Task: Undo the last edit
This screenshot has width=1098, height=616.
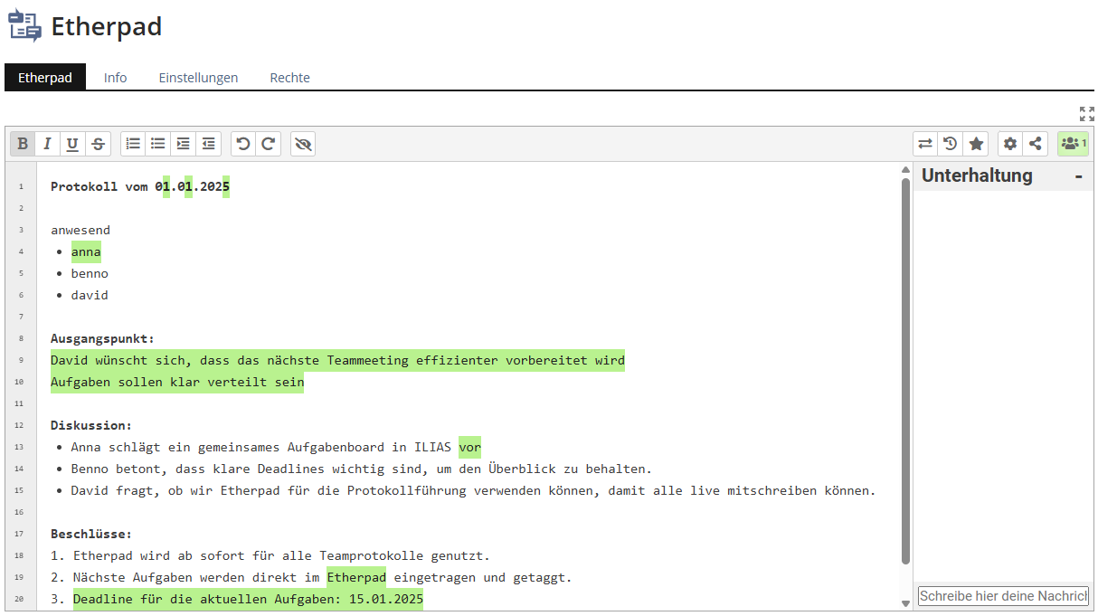Action: pos(243,144)
